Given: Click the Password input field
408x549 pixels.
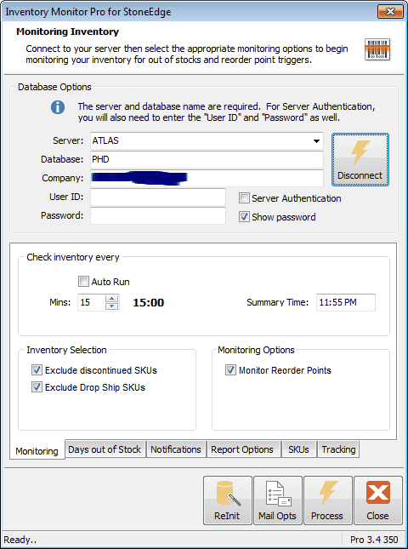Looking at the screenshot, I should (158, 215).
